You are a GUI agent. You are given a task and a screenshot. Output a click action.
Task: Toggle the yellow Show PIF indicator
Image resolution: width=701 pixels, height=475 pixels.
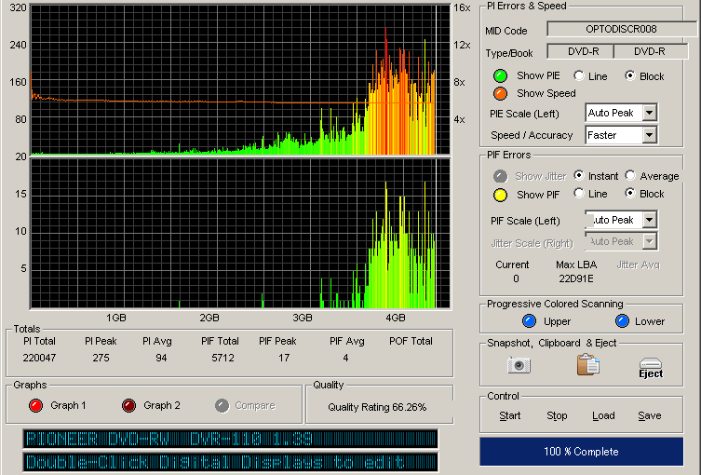coord(500,195)
